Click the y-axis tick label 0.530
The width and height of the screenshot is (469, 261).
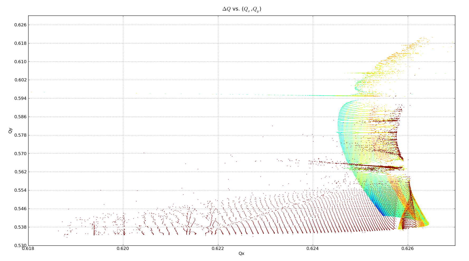(x=20, y=245)
